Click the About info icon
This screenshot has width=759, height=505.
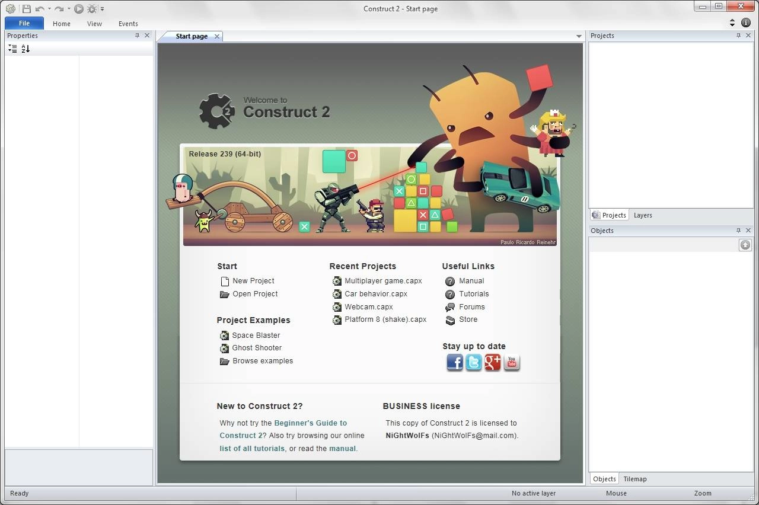point(746,23)
